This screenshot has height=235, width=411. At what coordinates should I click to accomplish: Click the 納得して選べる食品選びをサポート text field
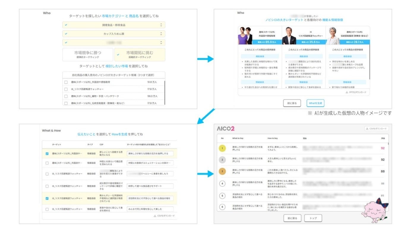pos(150,186)
